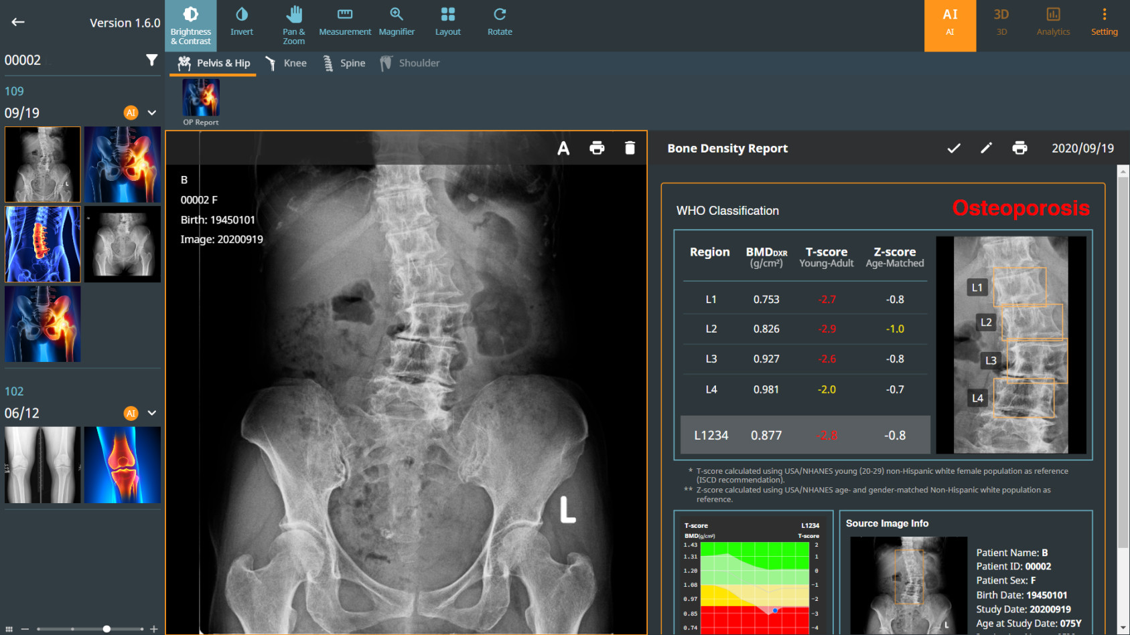
Task: Click the L3 label on spine image
Action: pos(991,360)
